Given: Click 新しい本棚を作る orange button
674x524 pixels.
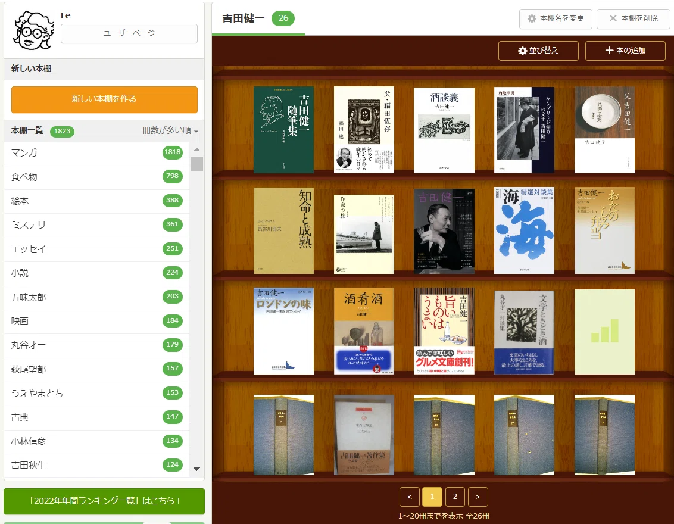Looking at the screenshot, I should [x=104, y=99].
